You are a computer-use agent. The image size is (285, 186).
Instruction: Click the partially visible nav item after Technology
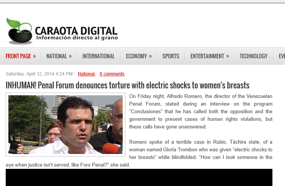pyautogui.click(x=282, y=56)
